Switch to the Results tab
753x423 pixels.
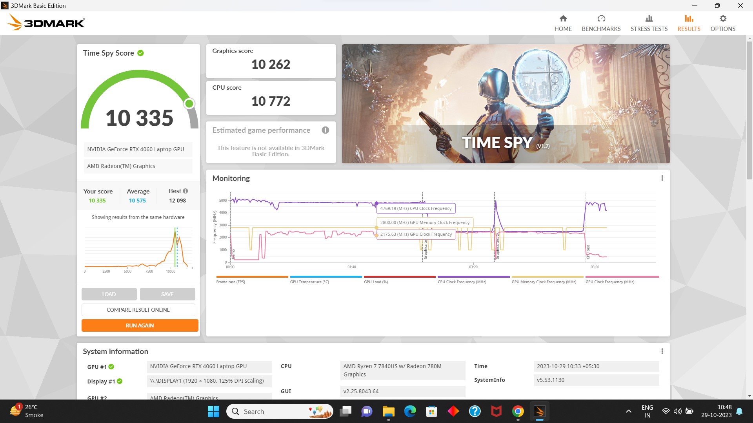(689, 23)
